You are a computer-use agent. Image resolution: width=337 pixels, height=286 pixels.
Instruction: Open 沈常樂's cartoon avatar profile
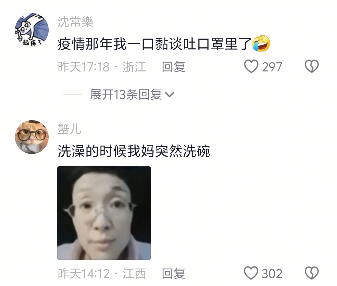[x=32, y=30]
